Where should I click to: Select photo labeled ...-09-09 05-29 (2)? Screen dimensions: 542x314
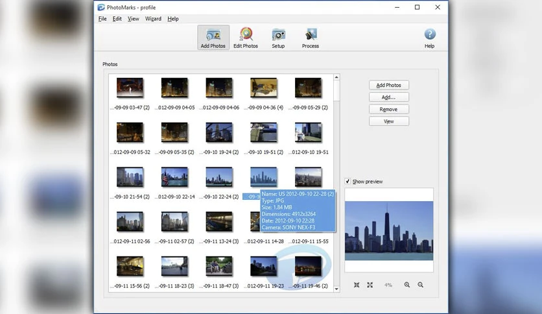point(309,88)
